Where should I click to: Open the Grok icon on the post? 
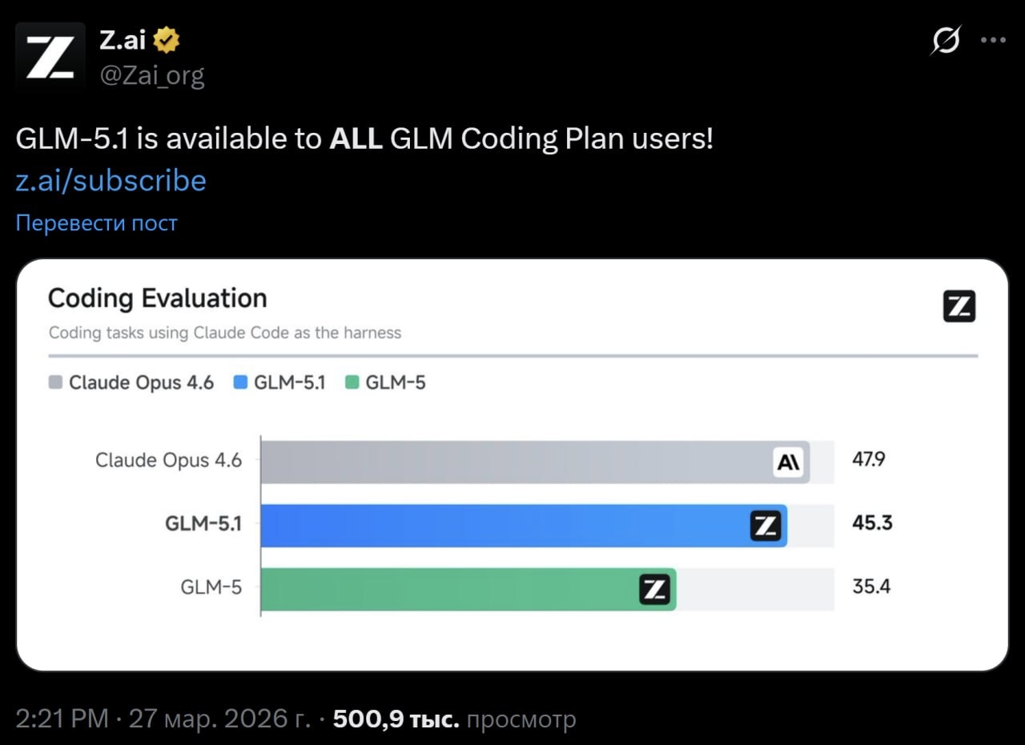pyautogui.click(x=945, y=40)
